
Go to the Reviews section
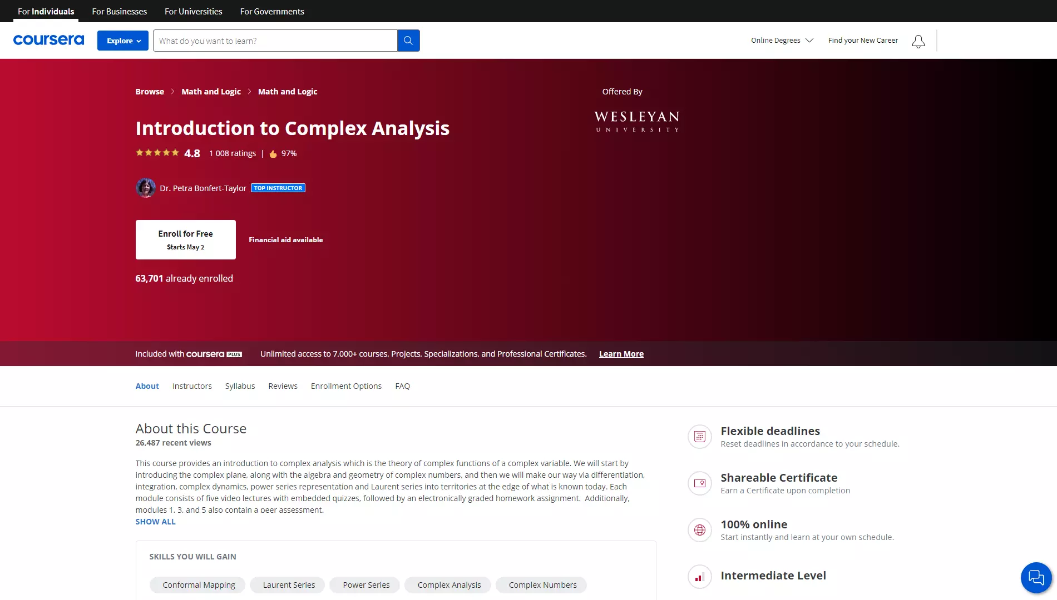point(283,386)
